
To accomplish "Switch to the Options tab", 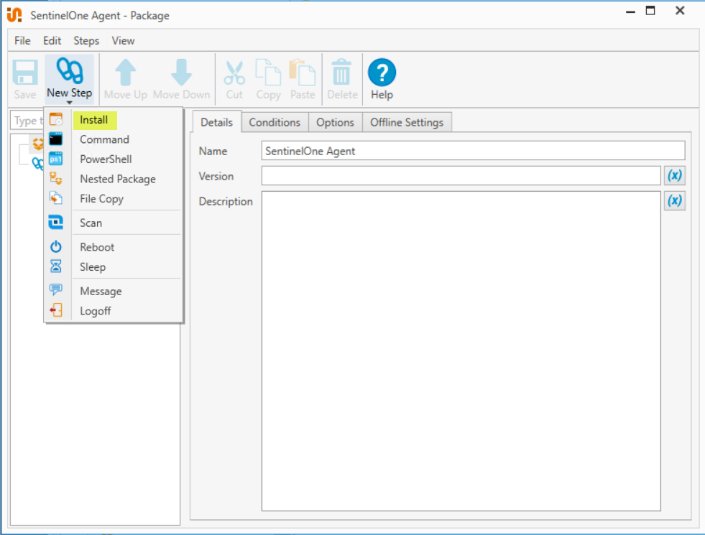I will [x=336, y=122].
